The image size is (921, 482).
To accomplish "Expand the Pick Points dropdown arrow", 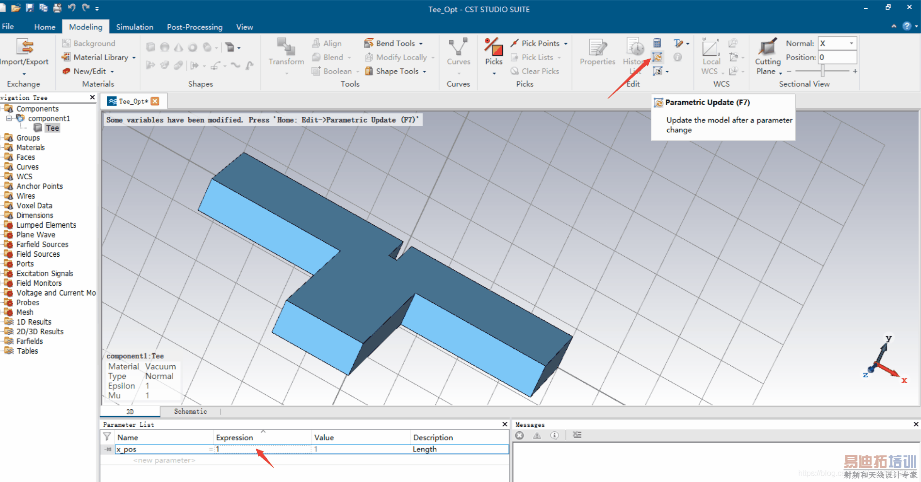I will pos(566,44).
